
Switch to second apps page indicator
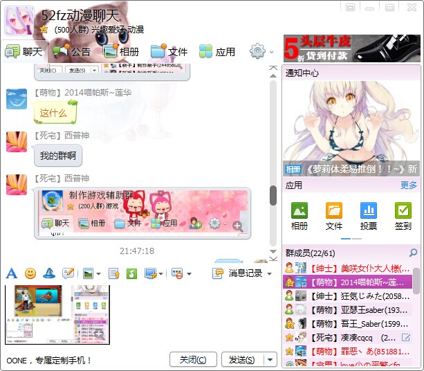[357, 239]
